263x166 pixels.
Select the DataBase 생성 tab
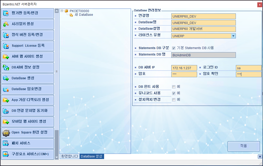92,156
